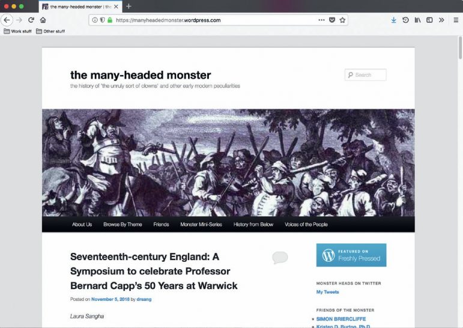Open the My Tweets link
The height and width of the screenshot is (328, 463).
327,292
